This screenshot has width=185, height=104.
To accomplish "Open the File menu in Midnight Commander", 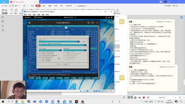I will pos(37,26).
